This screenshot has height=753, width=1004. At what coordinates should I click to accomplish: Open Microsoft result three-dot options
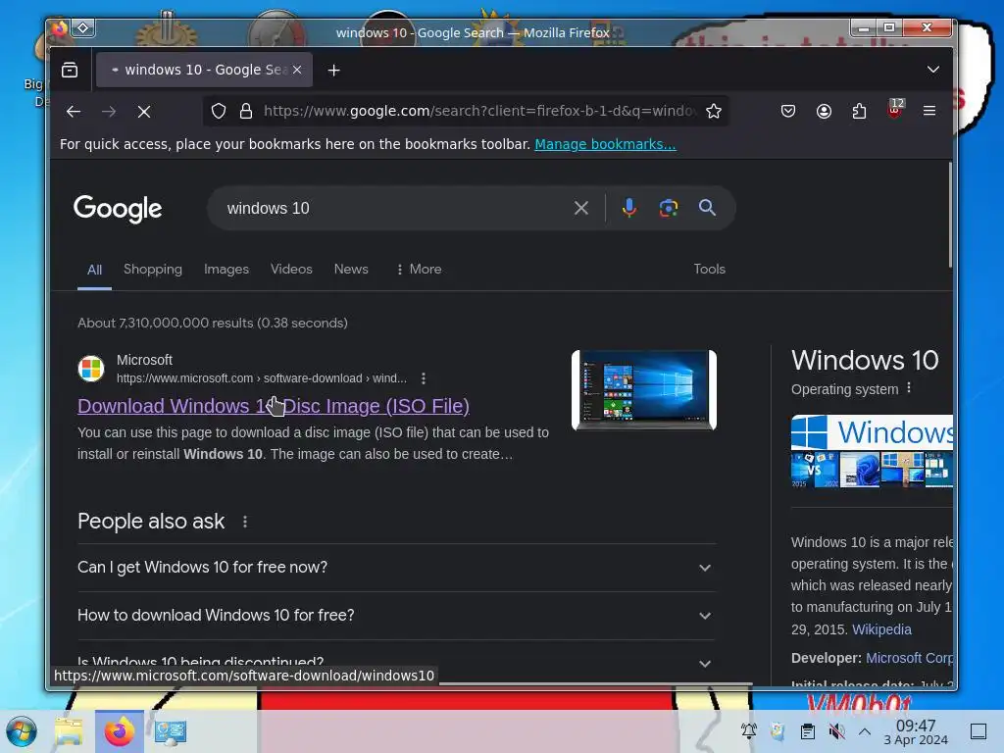(424, 378)
